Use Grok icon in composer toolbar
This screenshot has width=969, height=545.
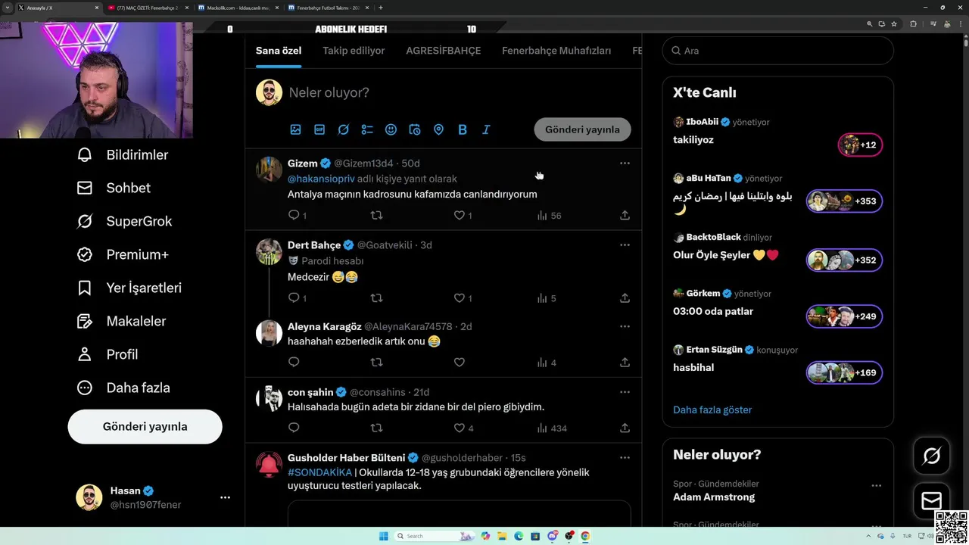(343, 129)
